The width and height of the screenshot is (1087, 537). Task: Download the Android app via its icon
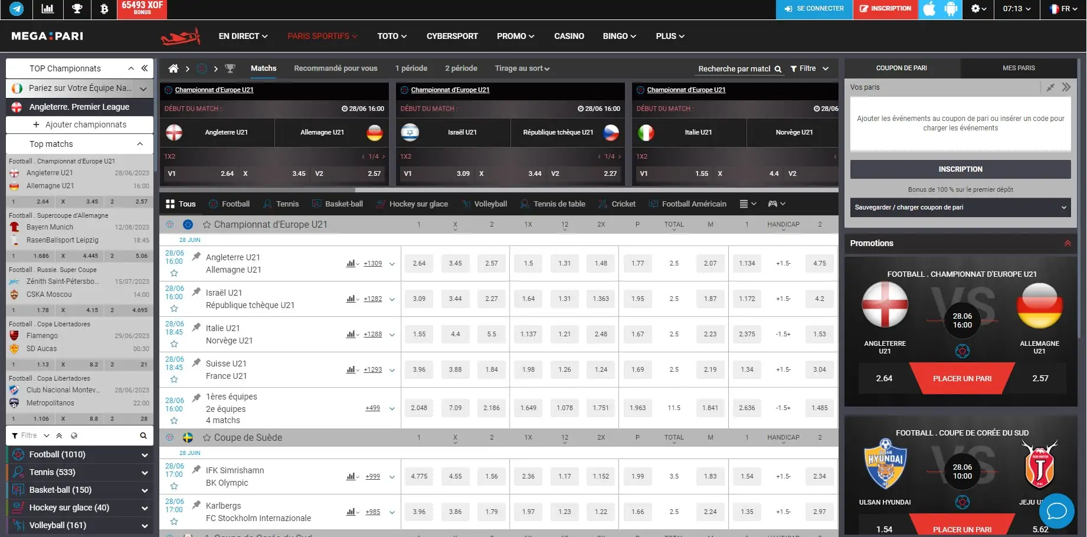(x=951, y=9)
